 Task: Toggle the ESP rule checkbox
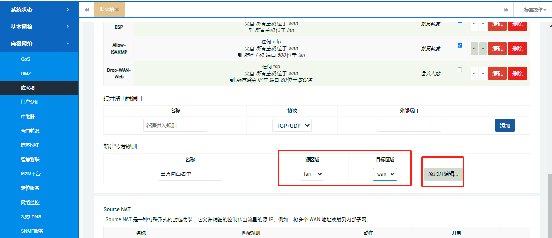click(460, 21)
